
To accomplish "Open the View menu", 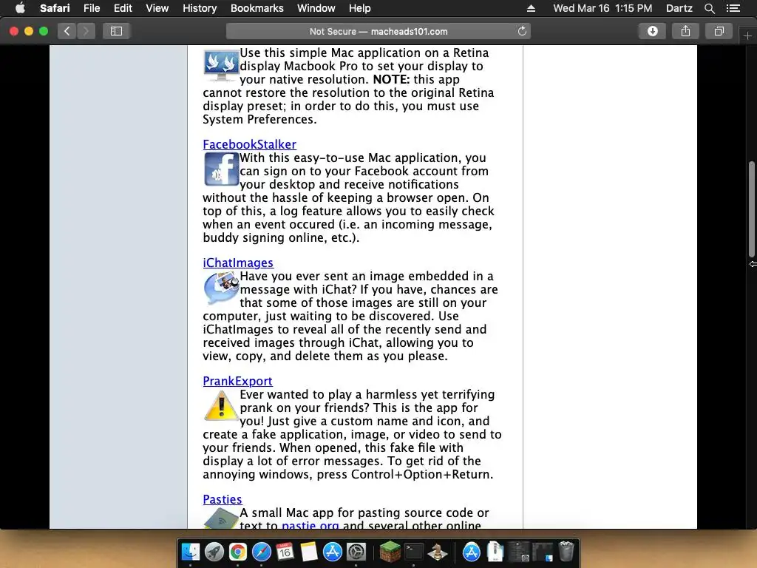I will pos(157,8).
